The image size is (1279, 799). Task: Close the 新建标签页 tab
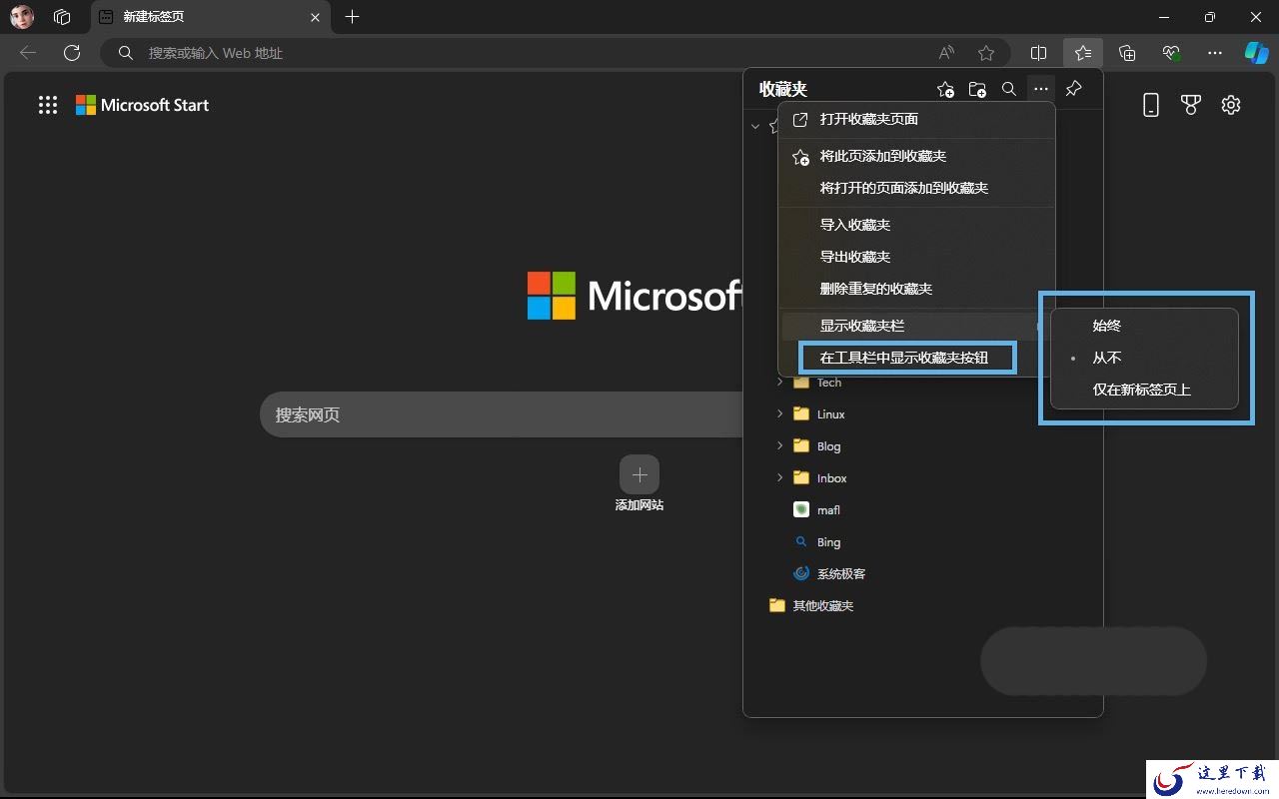click(x=316, y=17)
